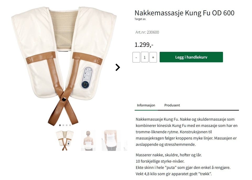This screenshot has width=252, height=180.
Task: Open the partially visible fourth thumbnail
Action: [125, 146]
